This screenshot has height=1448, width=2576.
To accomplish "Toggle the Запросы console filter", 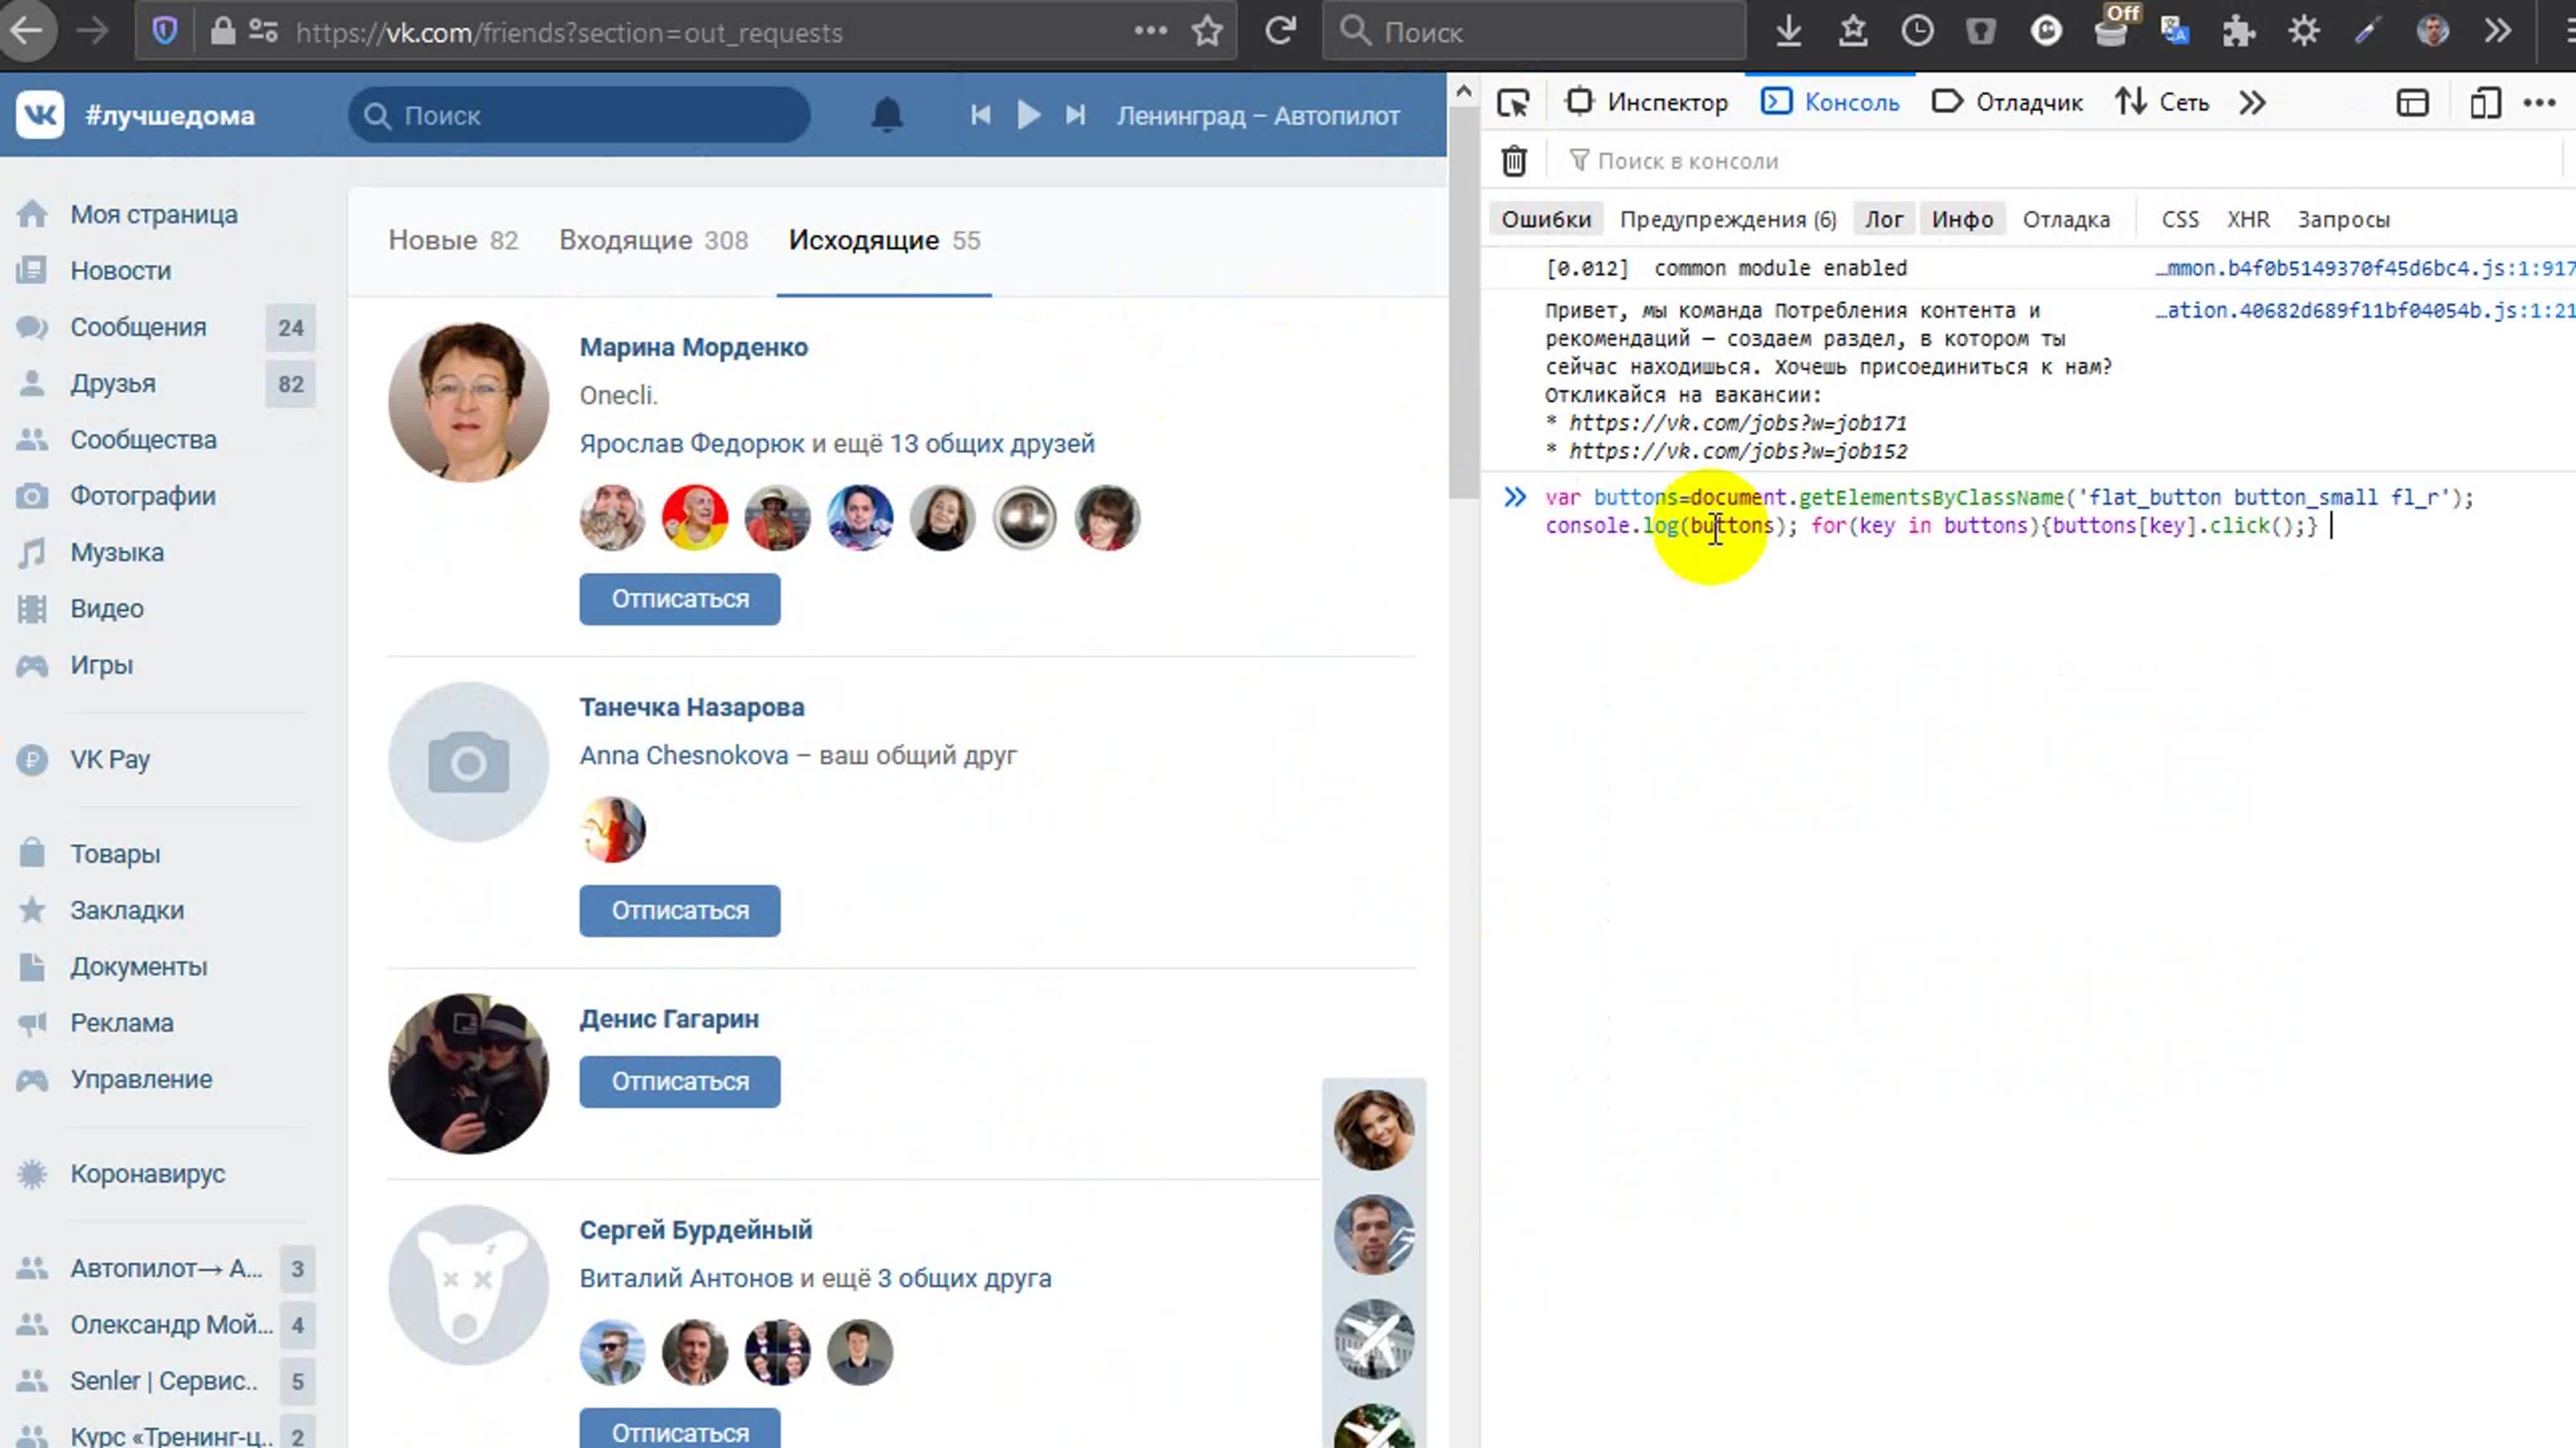I will click(x=2343, y=219).
